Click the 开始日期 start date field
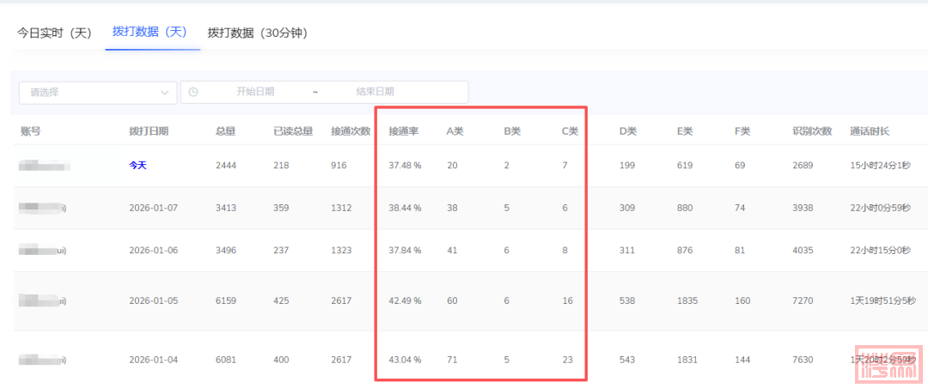Screen dimensions: 928x388 [x=255, y=92]
